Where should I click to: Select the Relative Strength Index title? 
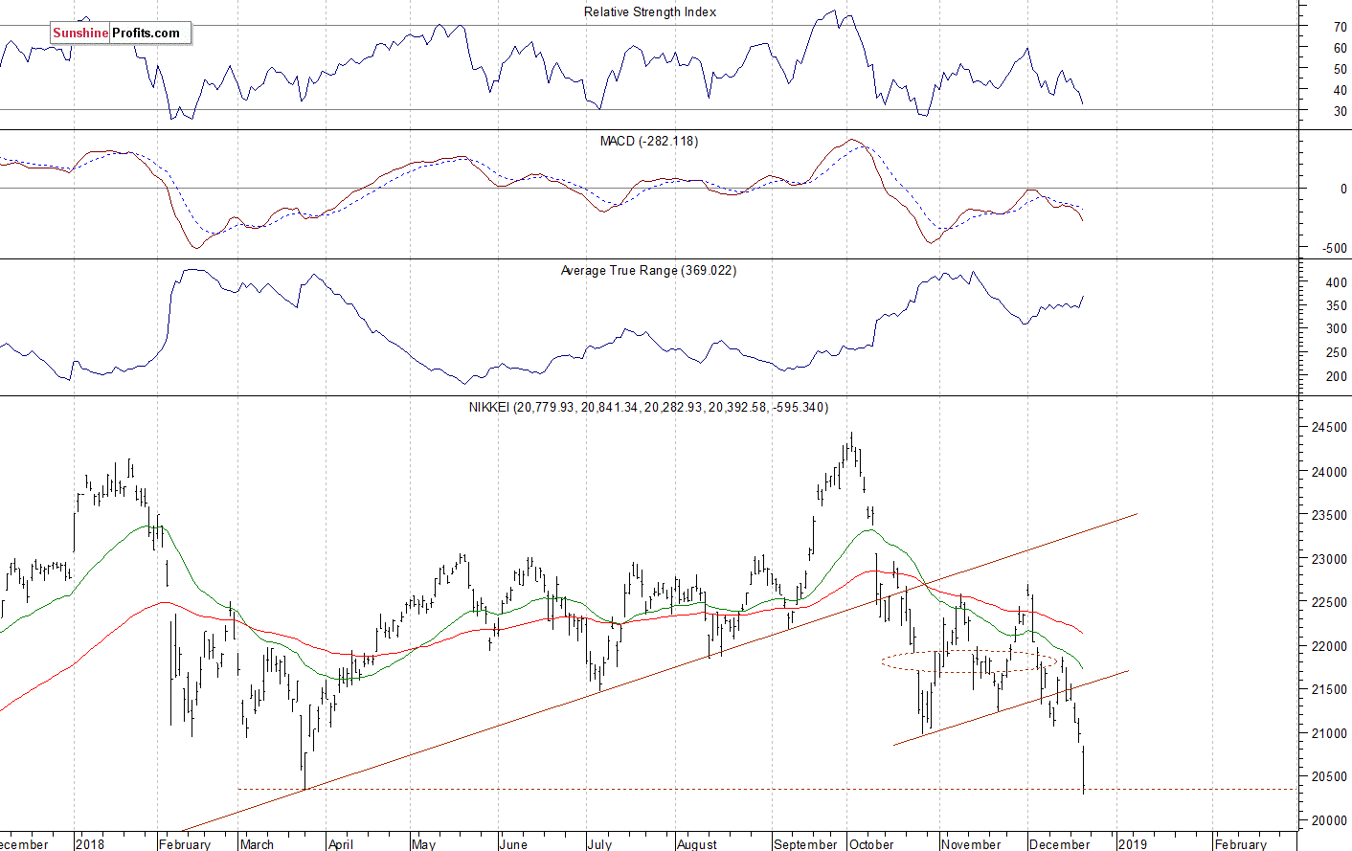(x=650, y=12)
